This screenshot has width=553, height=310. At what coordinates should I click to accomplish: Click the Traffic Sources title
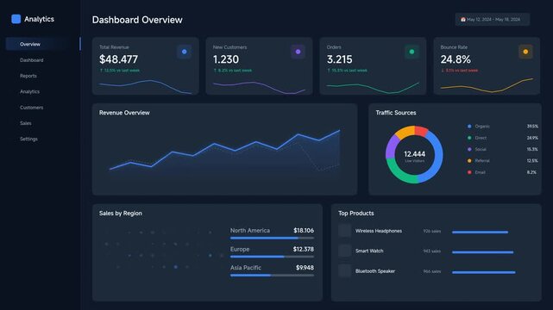[x=396, y=113]
